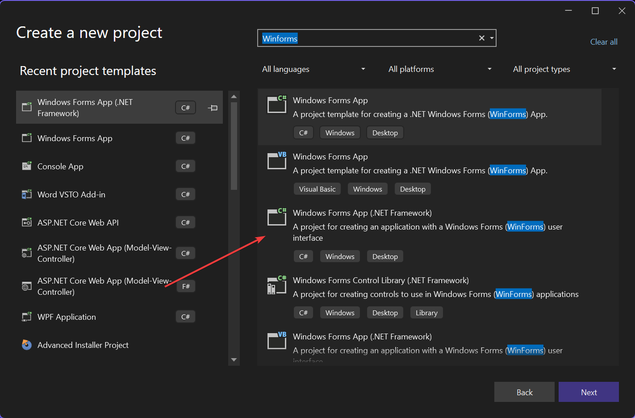Select VB Windows Forms App (.NET Framework) result title
Screen dimensions: 635x418
pyautogui.click(x=362, y=336)
